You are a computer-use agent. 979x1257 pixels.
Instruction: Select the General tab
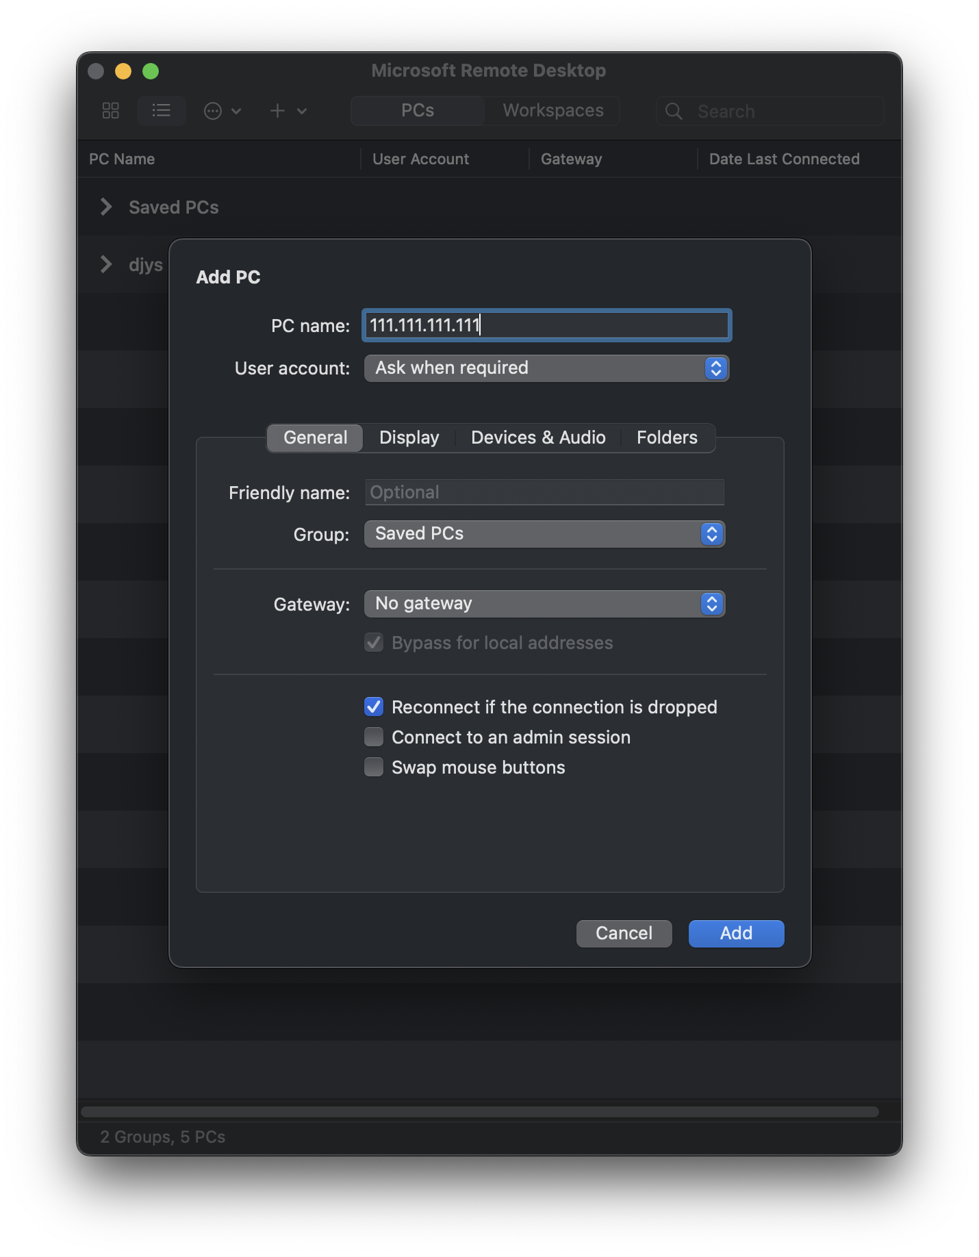(x=315, y=437)
